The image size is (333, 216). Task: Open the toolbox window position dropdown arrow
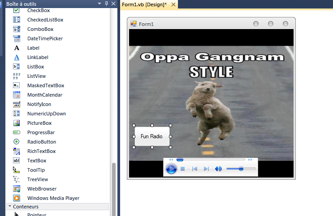[99, 4]
